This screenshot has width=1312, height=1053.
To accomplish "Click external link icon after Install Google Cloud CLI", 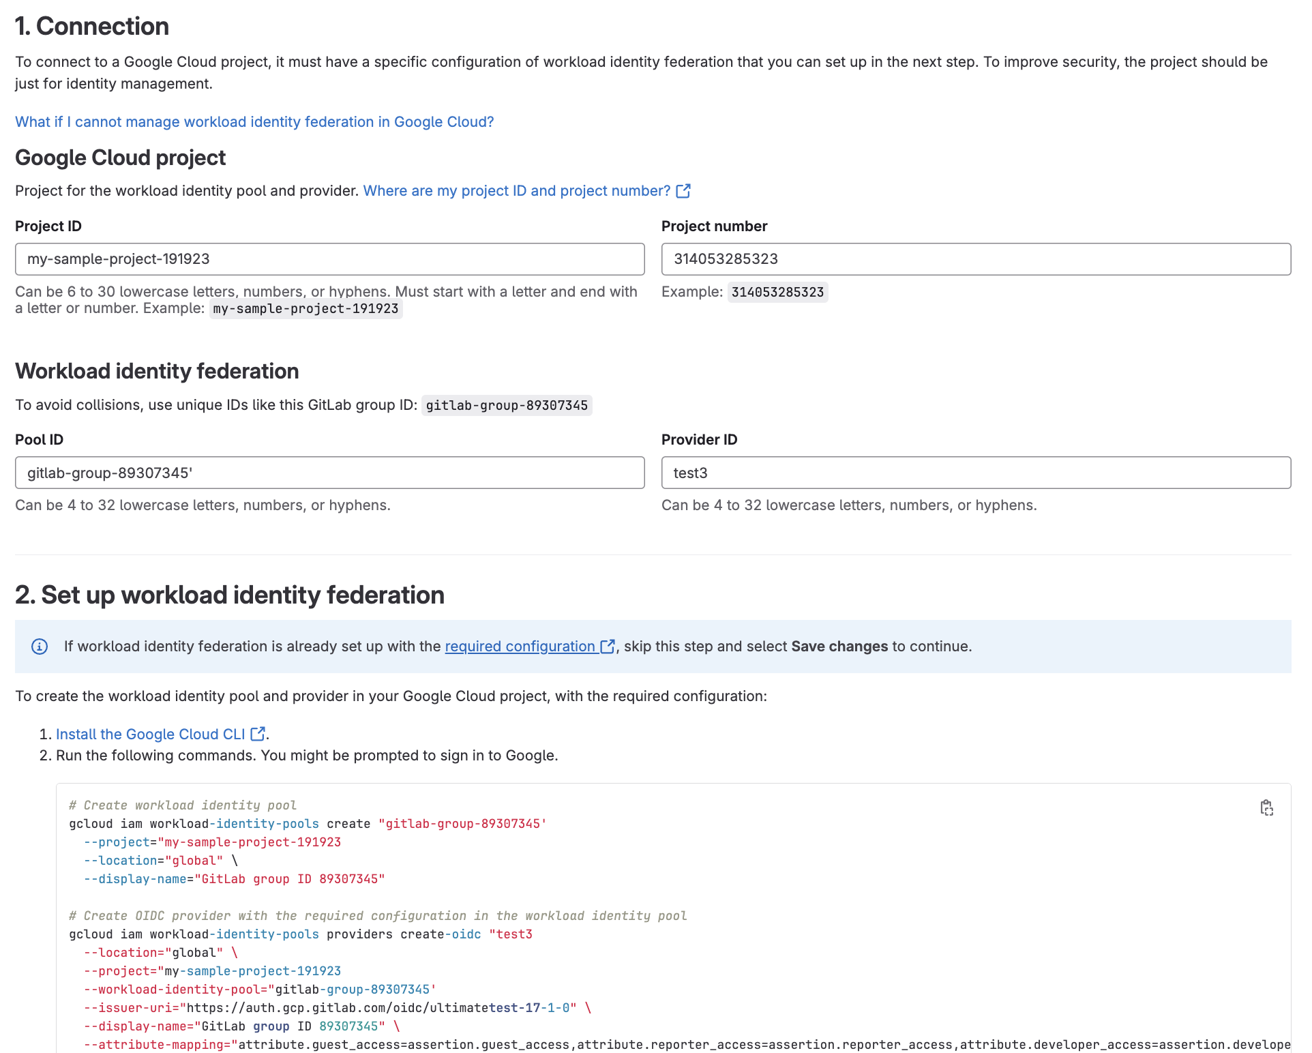I will [258, 734].
